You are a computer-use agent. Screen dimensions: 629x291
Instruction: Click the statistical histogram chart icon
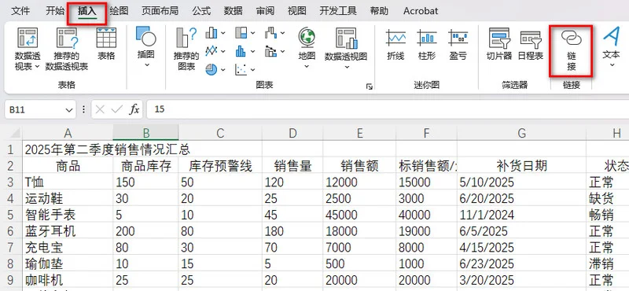pyautogui.click(x=241, y=51)
